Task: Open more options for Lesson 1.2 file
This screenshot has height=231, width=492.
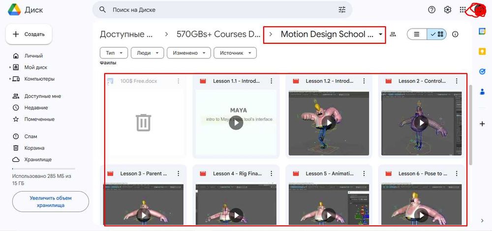Action: tap(364, 81)
